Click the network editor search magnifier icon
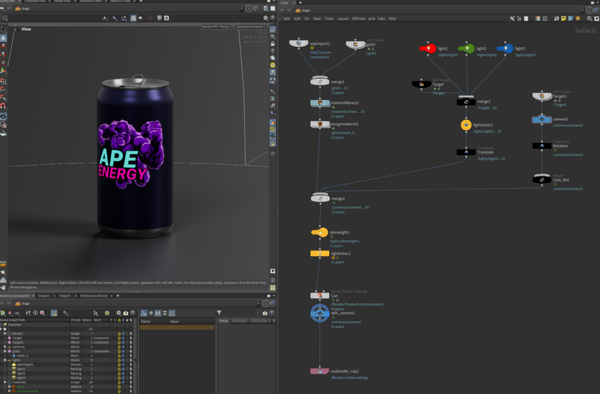Image resolution: width=600 pixels, height=394 pixels. 590,19
